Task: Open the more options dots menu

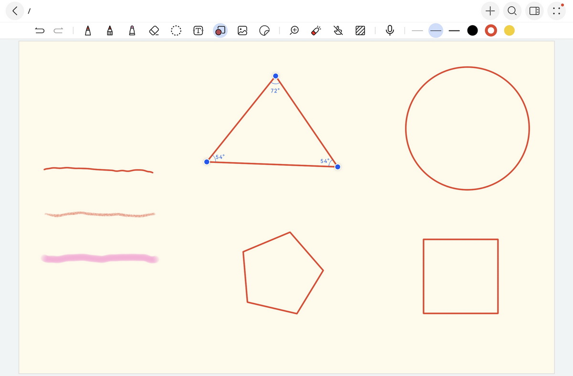Action: [556, 10]
